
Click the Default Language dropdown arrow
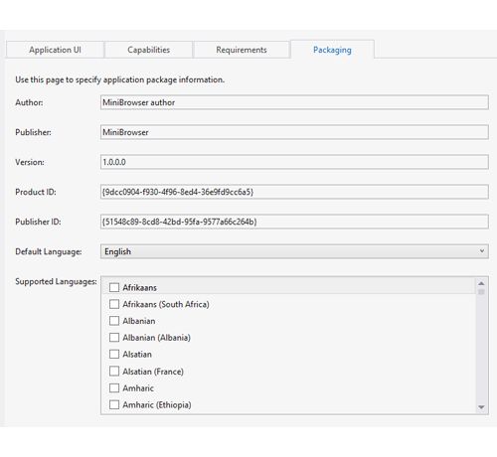coord(482,251)
